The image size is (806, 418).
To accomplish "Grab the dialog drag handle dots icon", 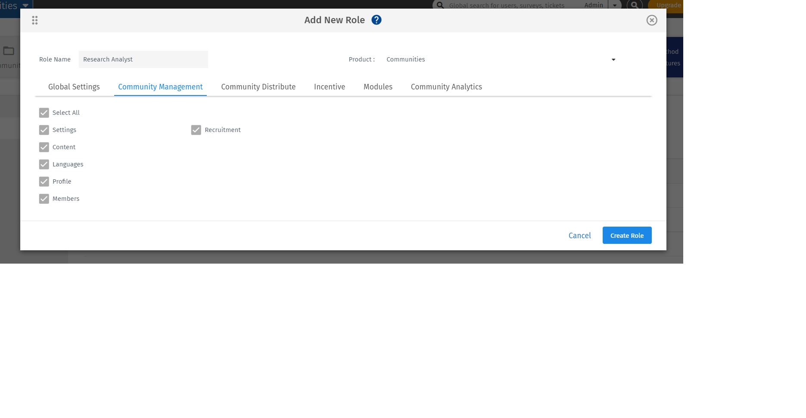I will pyautogui.click(x=35, y=20).
